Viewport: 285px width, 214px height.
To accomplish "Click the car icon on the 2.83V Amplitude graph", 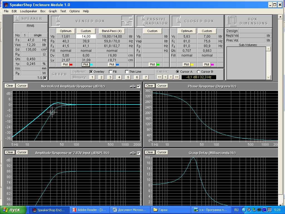I will 133,153.
